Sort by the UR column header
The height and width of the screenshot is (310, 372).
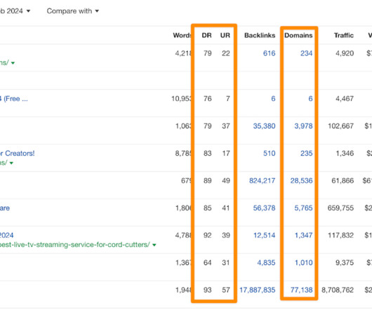tap(225, 35)
